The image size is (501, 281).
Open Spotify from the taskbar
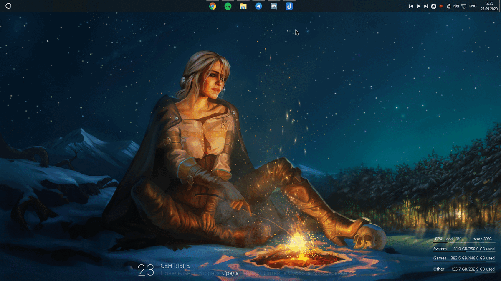228,6
